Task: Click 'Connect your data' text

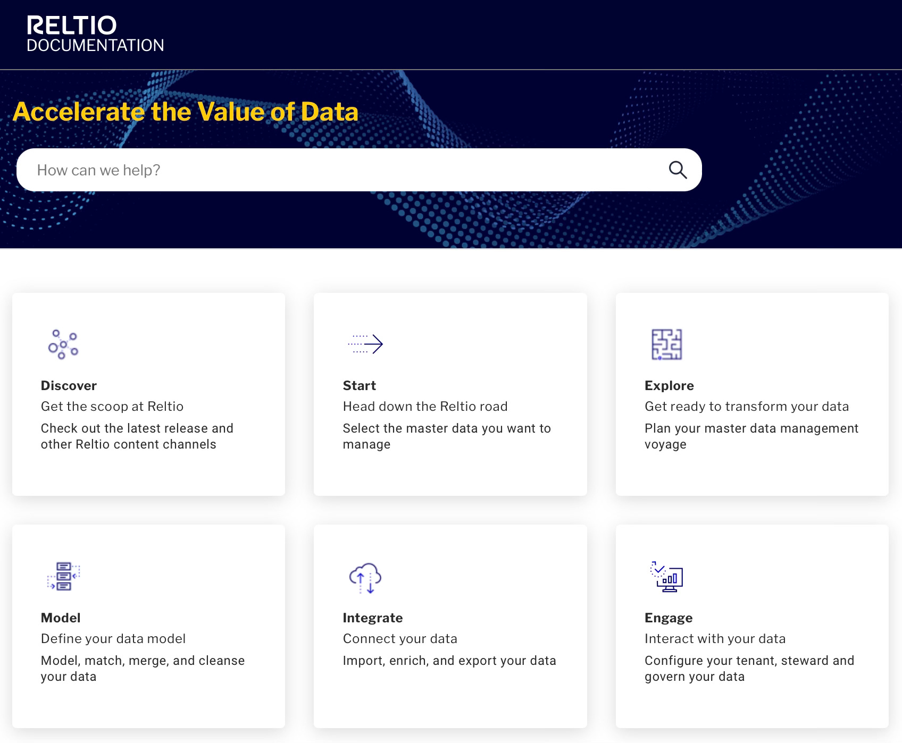Action: (400, 639)
